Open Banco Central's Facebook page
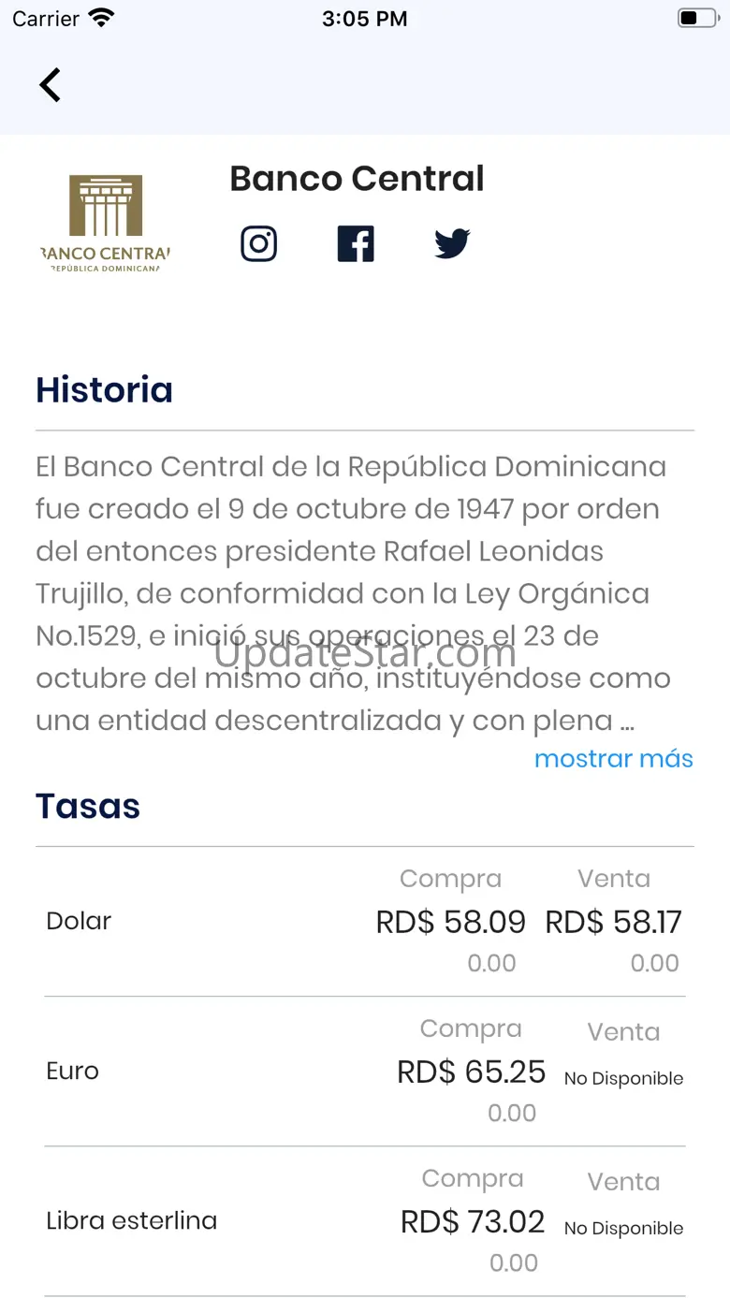 (356, 244)
